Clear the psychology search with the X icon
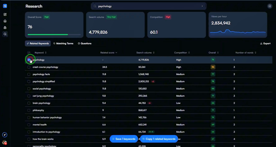This screenshot has width=276, height=147. (x=202, y=6)
